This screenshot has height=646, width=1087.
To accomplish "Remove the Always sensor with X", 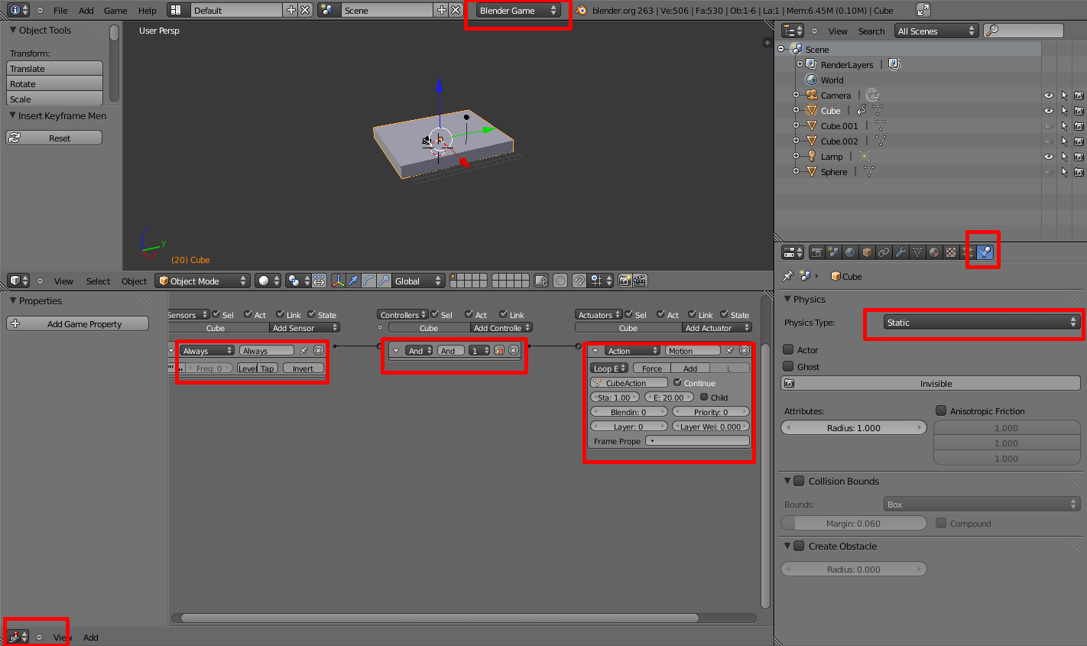I will point(319,351).
